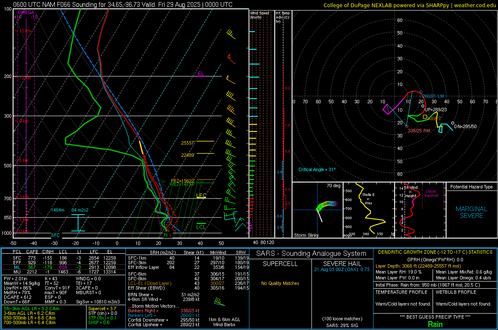Select the EFF parcel row
The width and height of the screenshot is (498, 330).
click(x=64, y=263)
